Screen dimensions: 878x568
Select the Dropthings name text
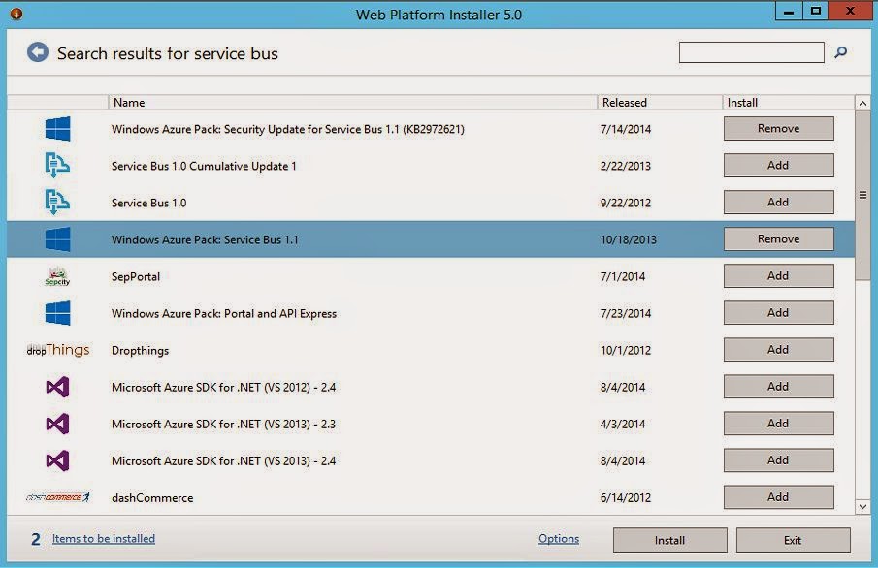(140, 351)
